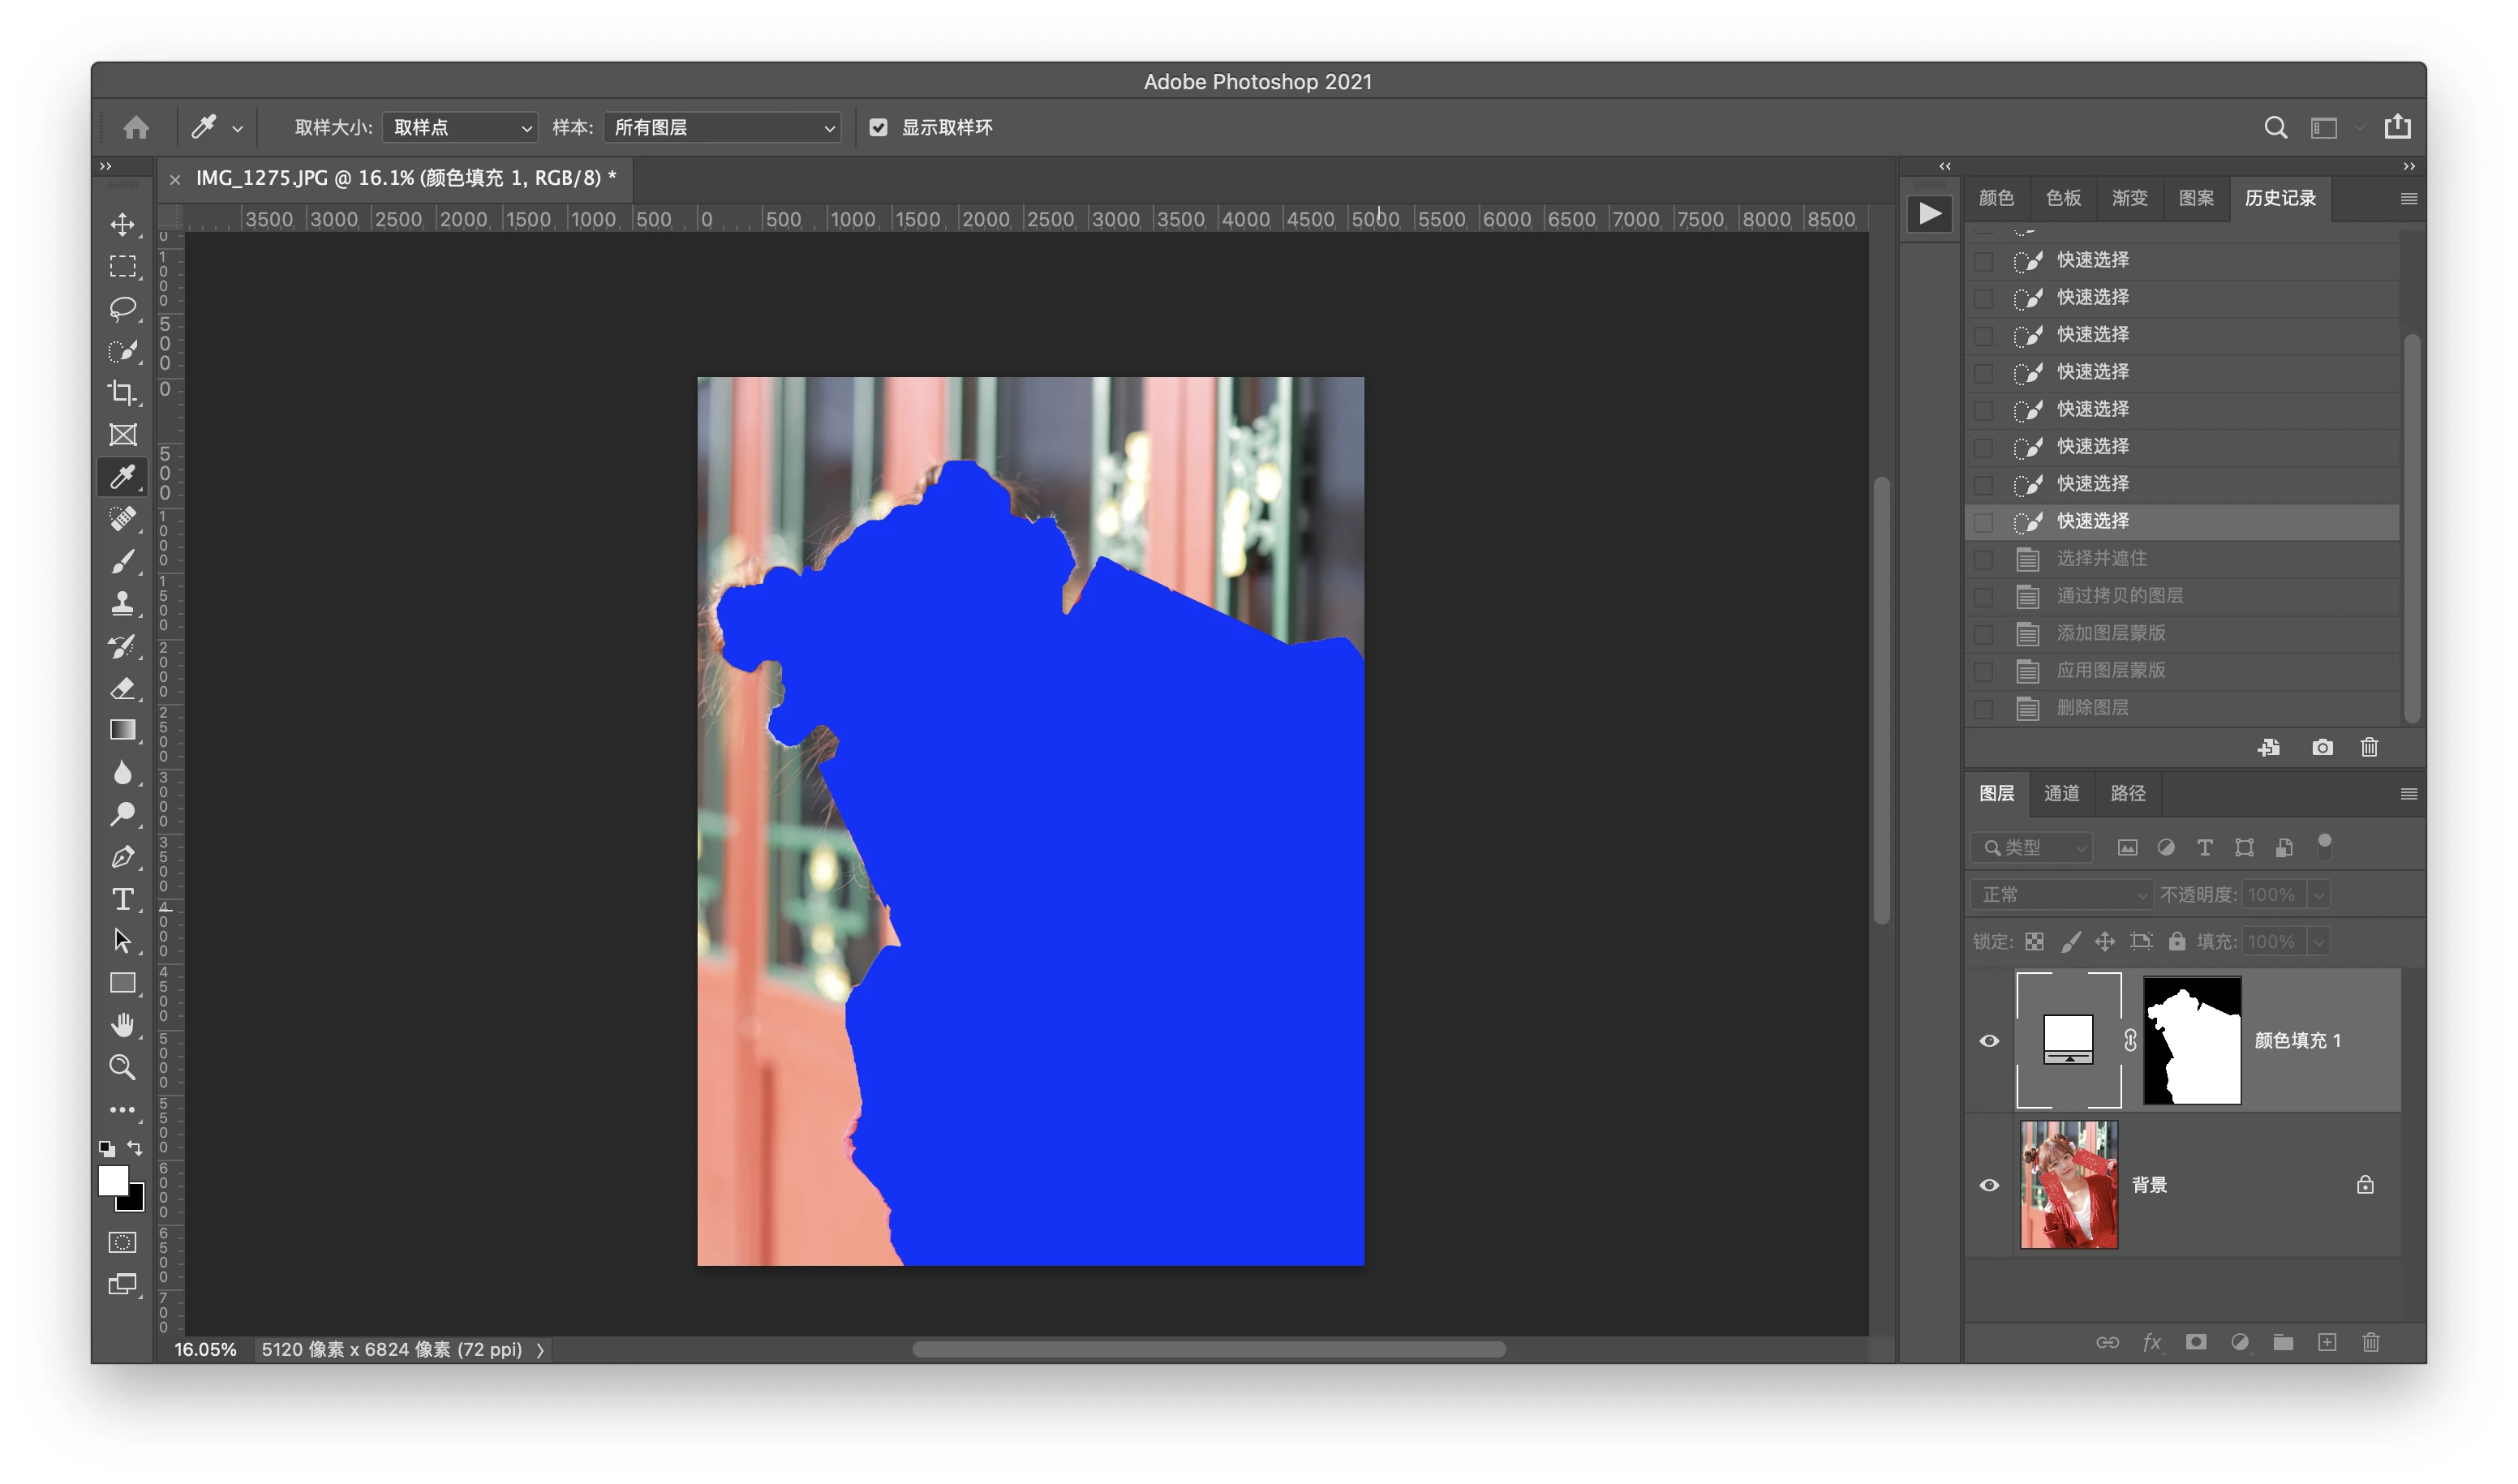The width and height of the screenshot is (2518, 1484).
Task: Select the Eraser tool
Action: [x=122, y=688]
